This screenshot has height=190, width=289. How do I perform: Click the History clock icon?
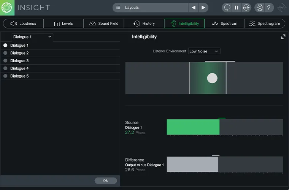pos(137,24)
